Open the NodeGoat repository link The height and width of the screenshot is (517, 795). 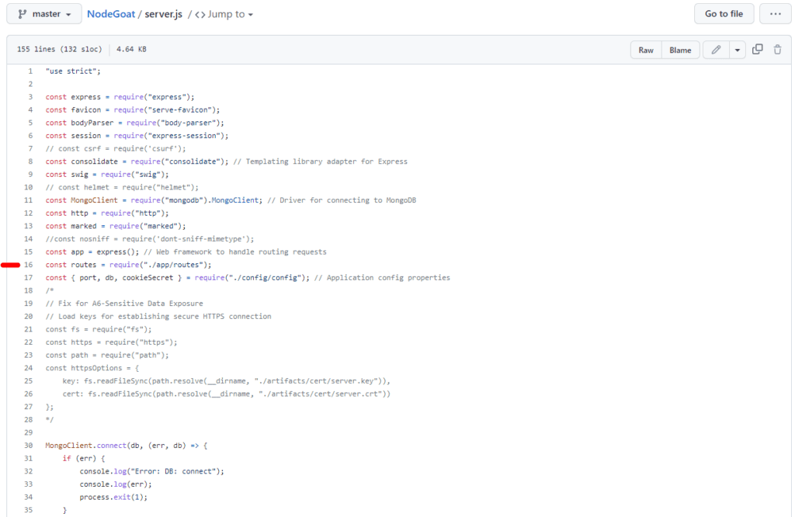point(110,14)
